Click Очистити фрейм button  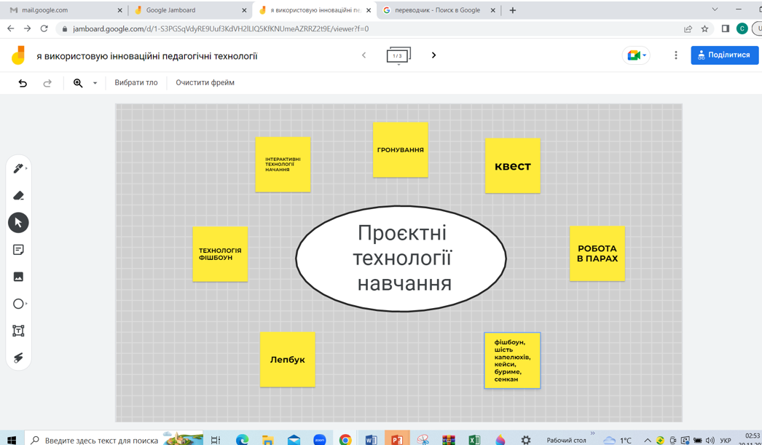pyautogui.click(x=205, y=83)
